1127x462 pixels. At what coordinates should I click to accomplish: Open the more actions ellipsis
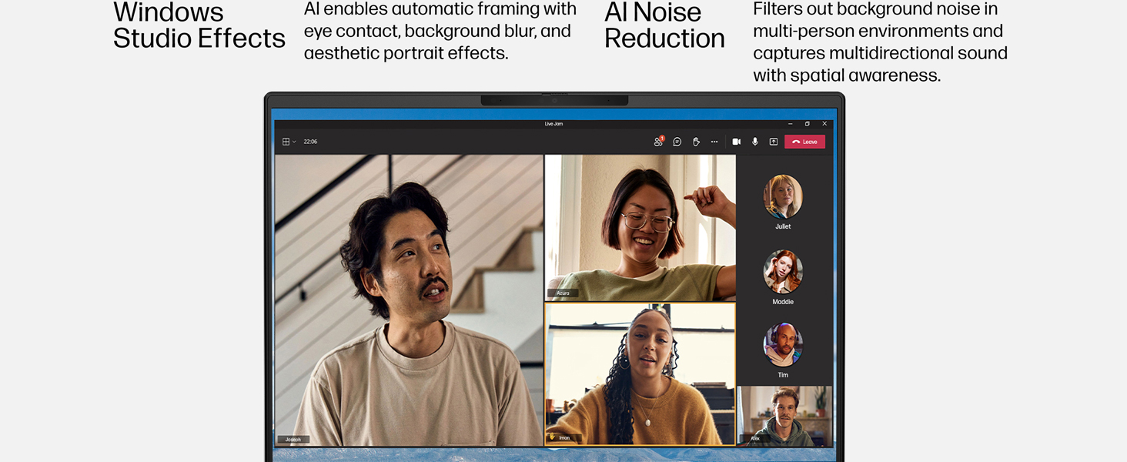714,142
